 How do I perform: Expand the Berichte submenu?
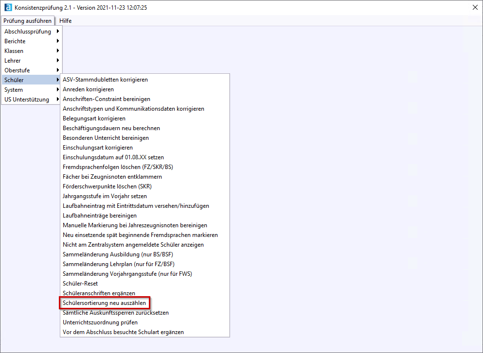(x=32, y=41)
